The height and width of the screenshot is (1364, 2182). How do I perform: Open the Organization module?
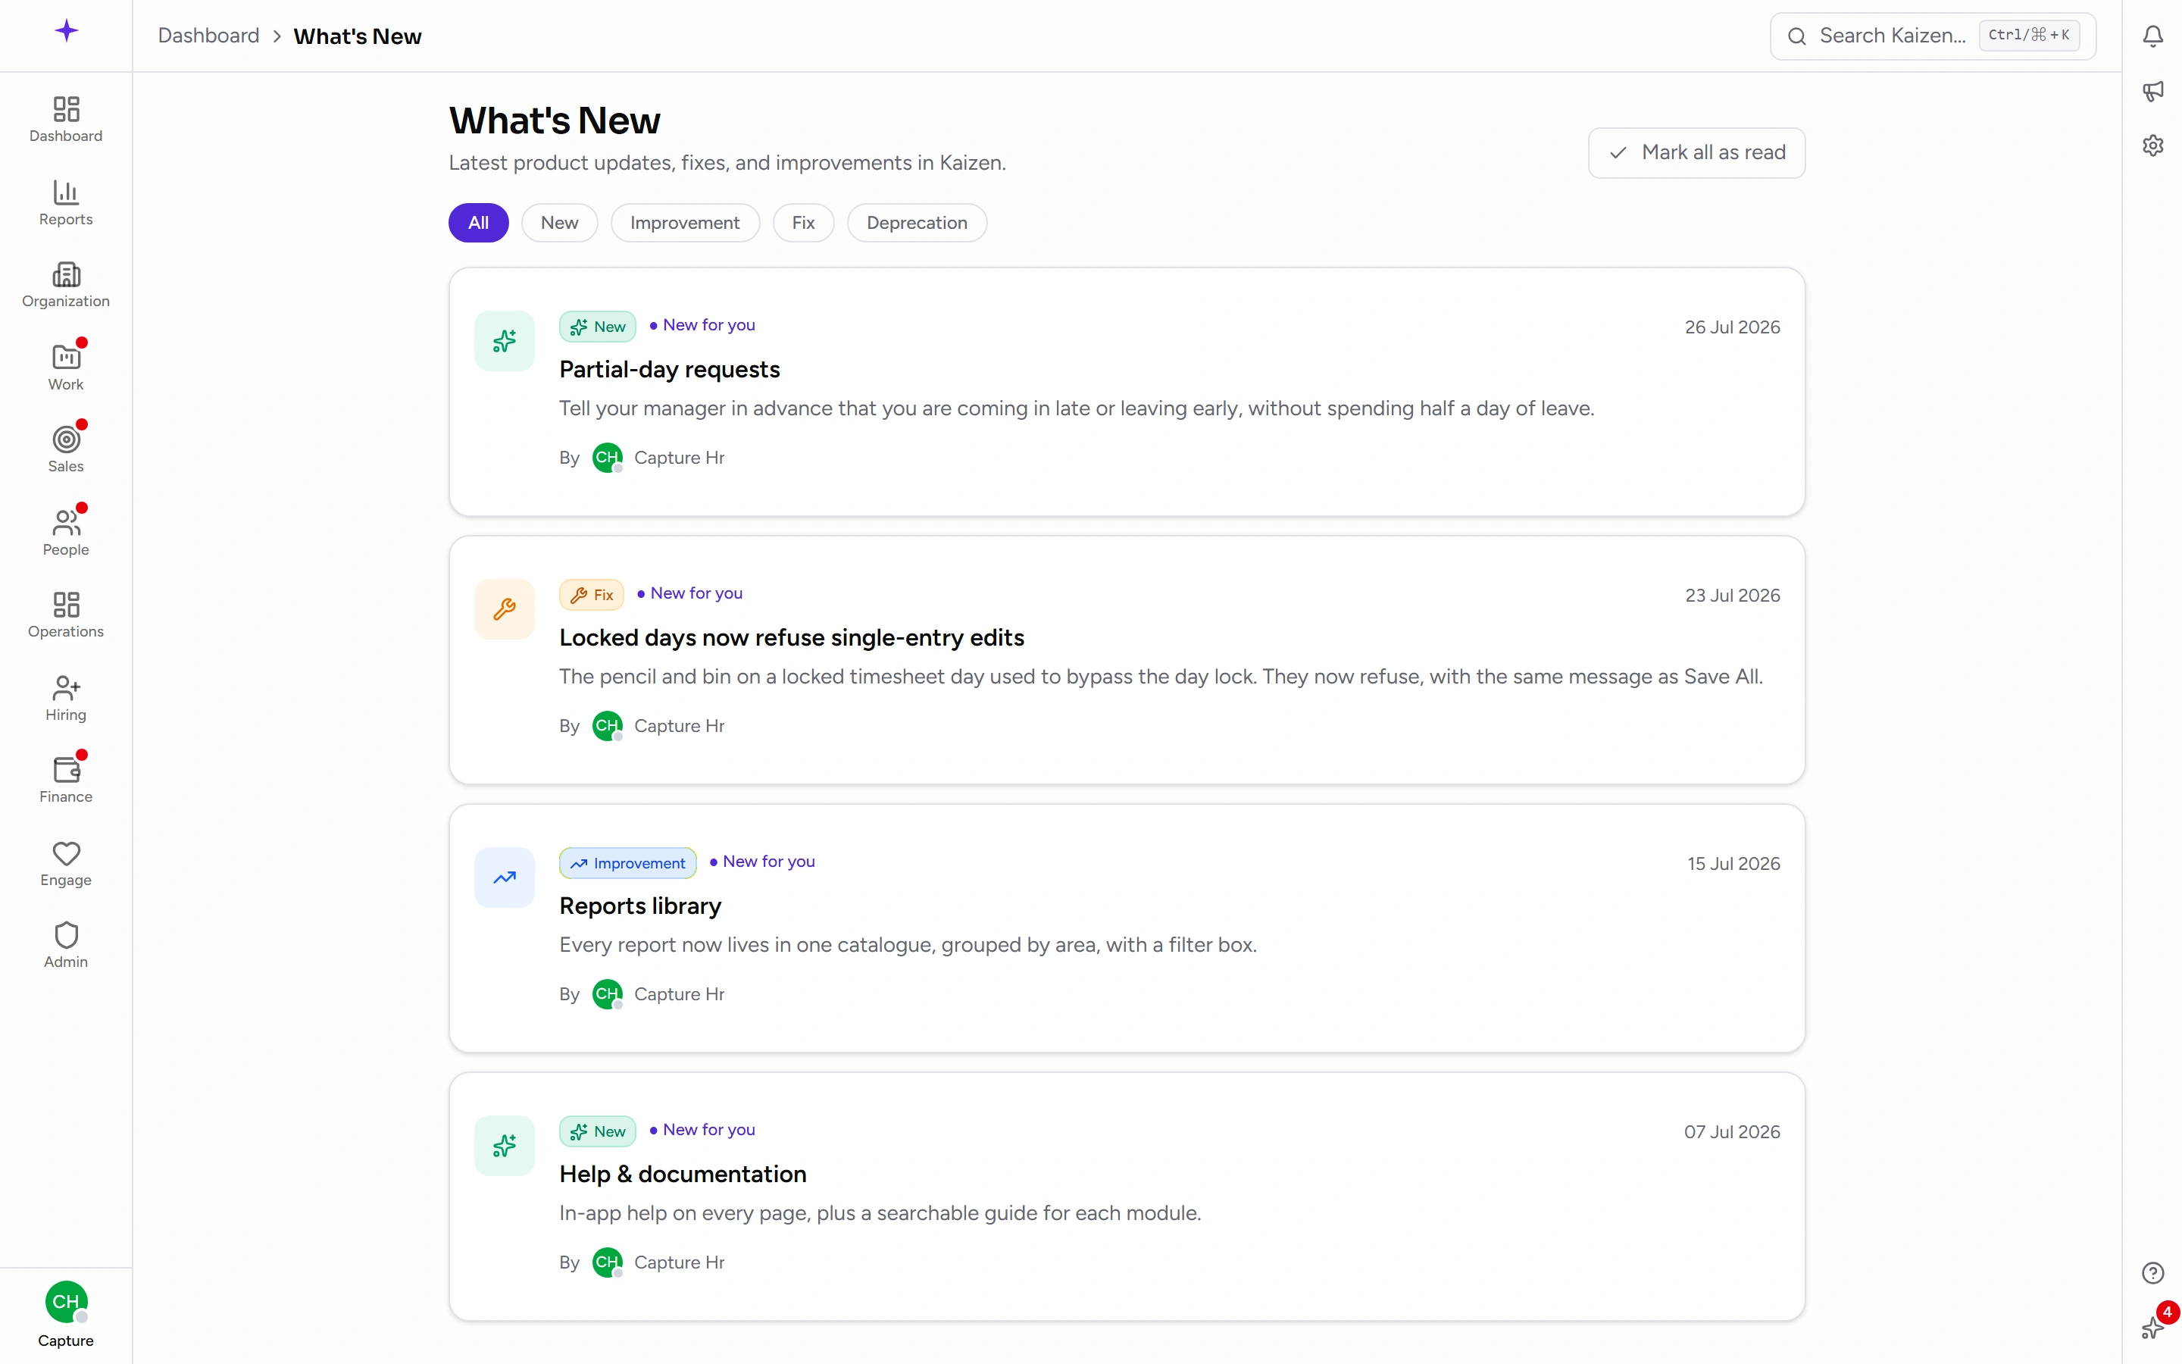pyautogui.click(x=66, y=285)
